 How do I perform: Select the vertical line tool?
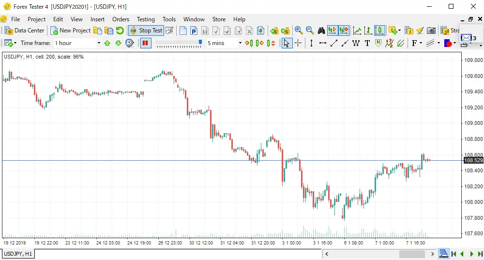coord(311,43)
